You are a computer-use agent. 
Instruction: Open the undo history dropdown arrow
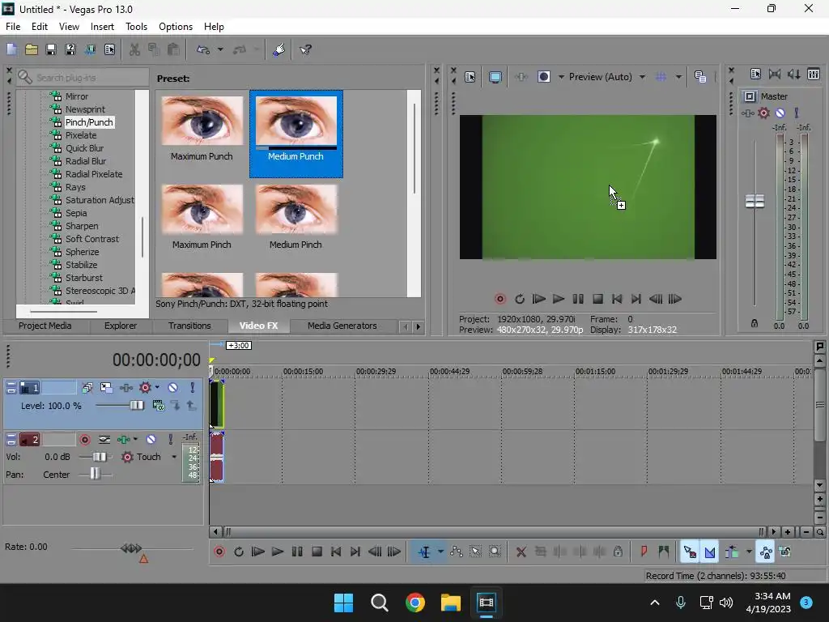220,49
